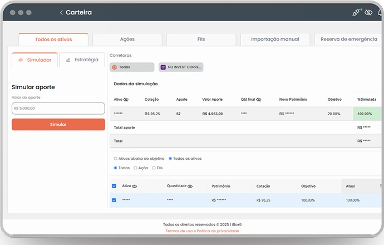The height and width of the screenshot is (245, 384).
Task: Click the chart icon in Estratégia tab
Action: pos(68,60)
